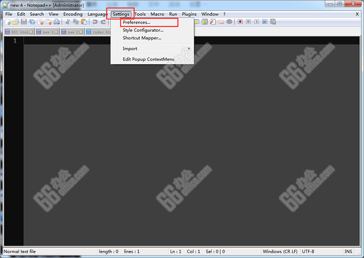The height and width of the screenshot is (258, 364).
Task: Click the Undo arrow toolbar icon
Action: (95, 22)
